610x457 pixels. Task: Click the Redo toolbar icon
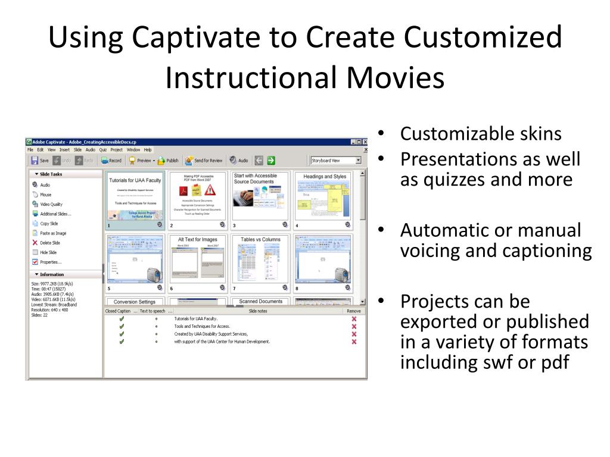[79, 160]
